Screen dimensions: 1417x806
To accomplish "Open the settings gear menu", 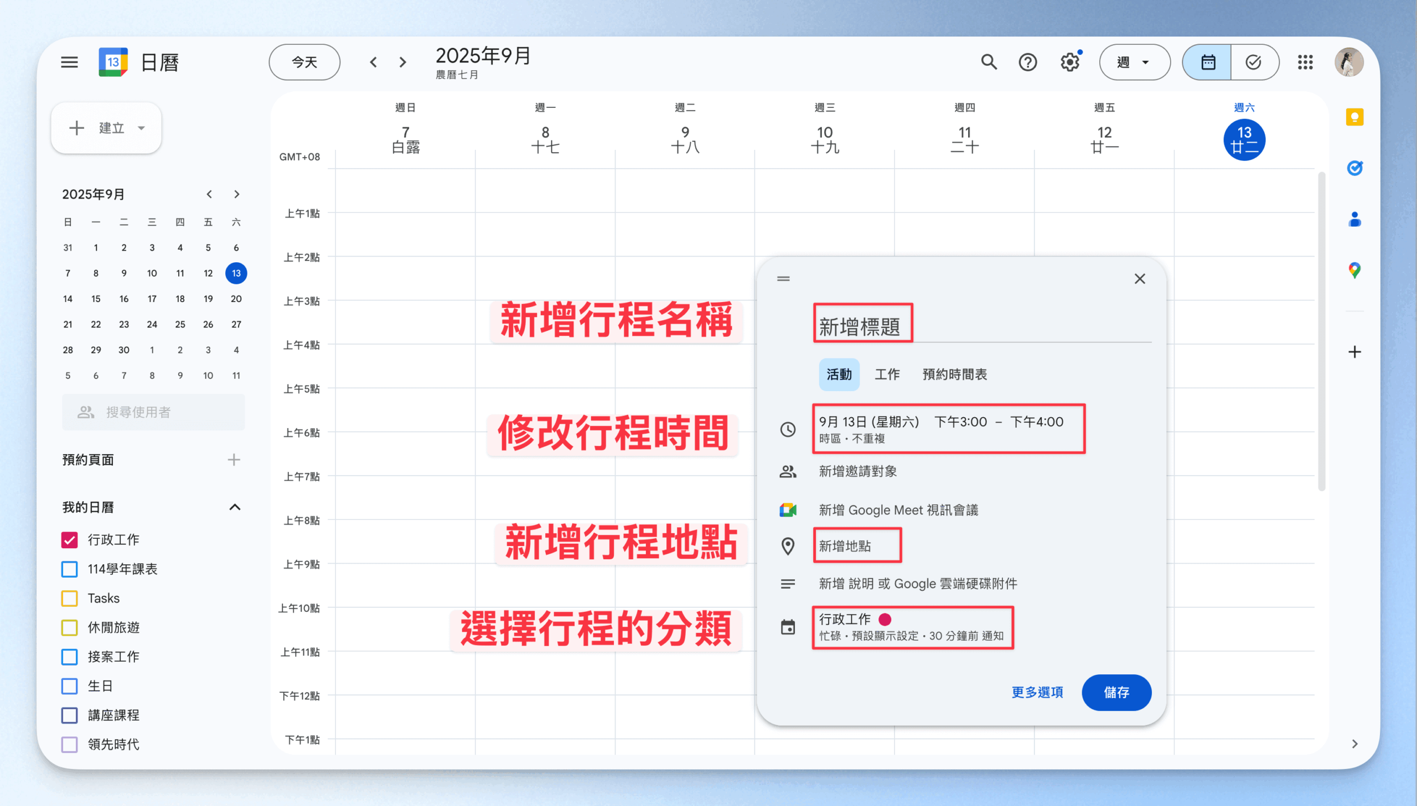I will [1069, 62].
